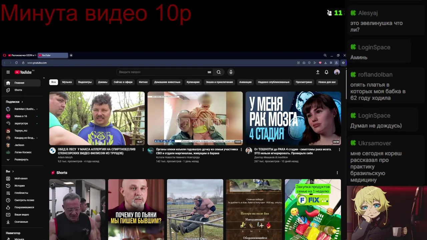Open Jackson subscription channel
Image resolution: width=427 pixels, height=240 pixels.
click(x=22, y=145)
